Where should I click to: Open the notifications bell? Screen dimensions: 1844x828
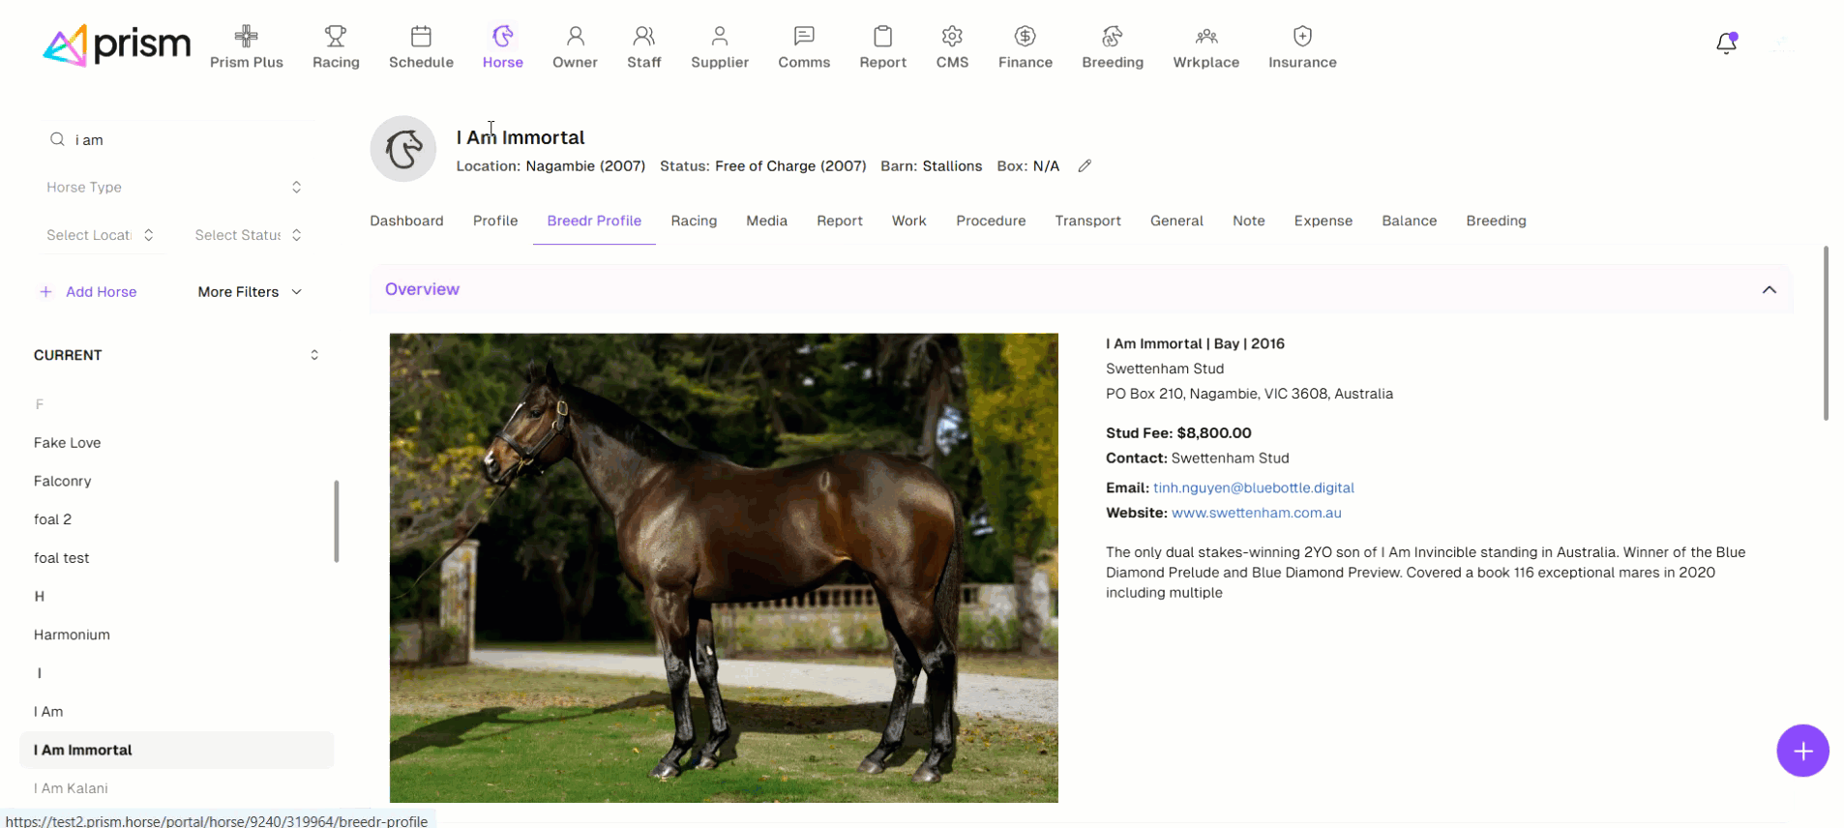pos(1726,44)
